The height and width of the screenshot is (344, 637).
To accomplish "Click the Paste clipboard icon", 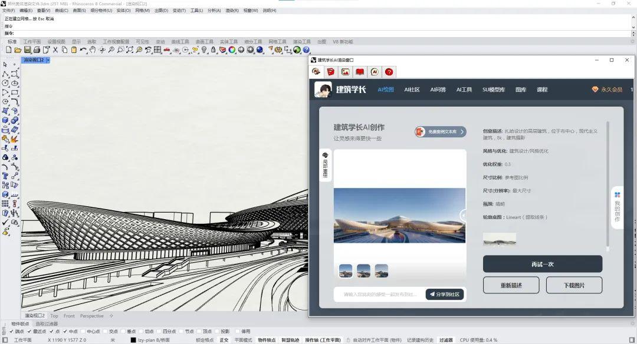I will point(74,50).
